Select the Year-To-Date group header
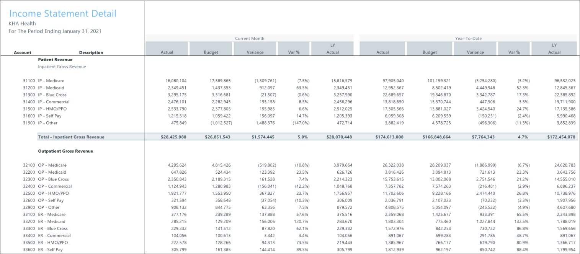This screenshot has width=580, height=254. (468, 38)
